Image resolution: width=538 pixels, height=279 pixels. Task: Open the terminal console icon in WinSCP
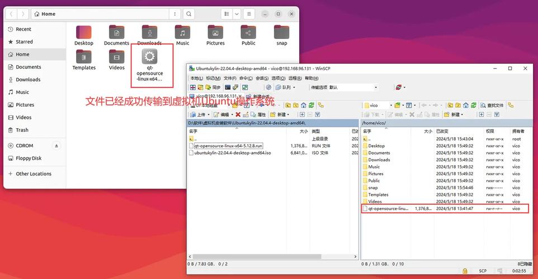[x=228, y=87]
